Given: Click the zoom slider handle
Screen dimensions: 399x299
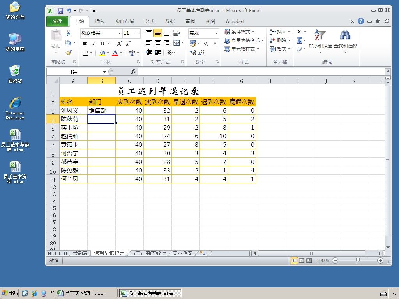Looking at the screenshot, I should tap(358, 260).
